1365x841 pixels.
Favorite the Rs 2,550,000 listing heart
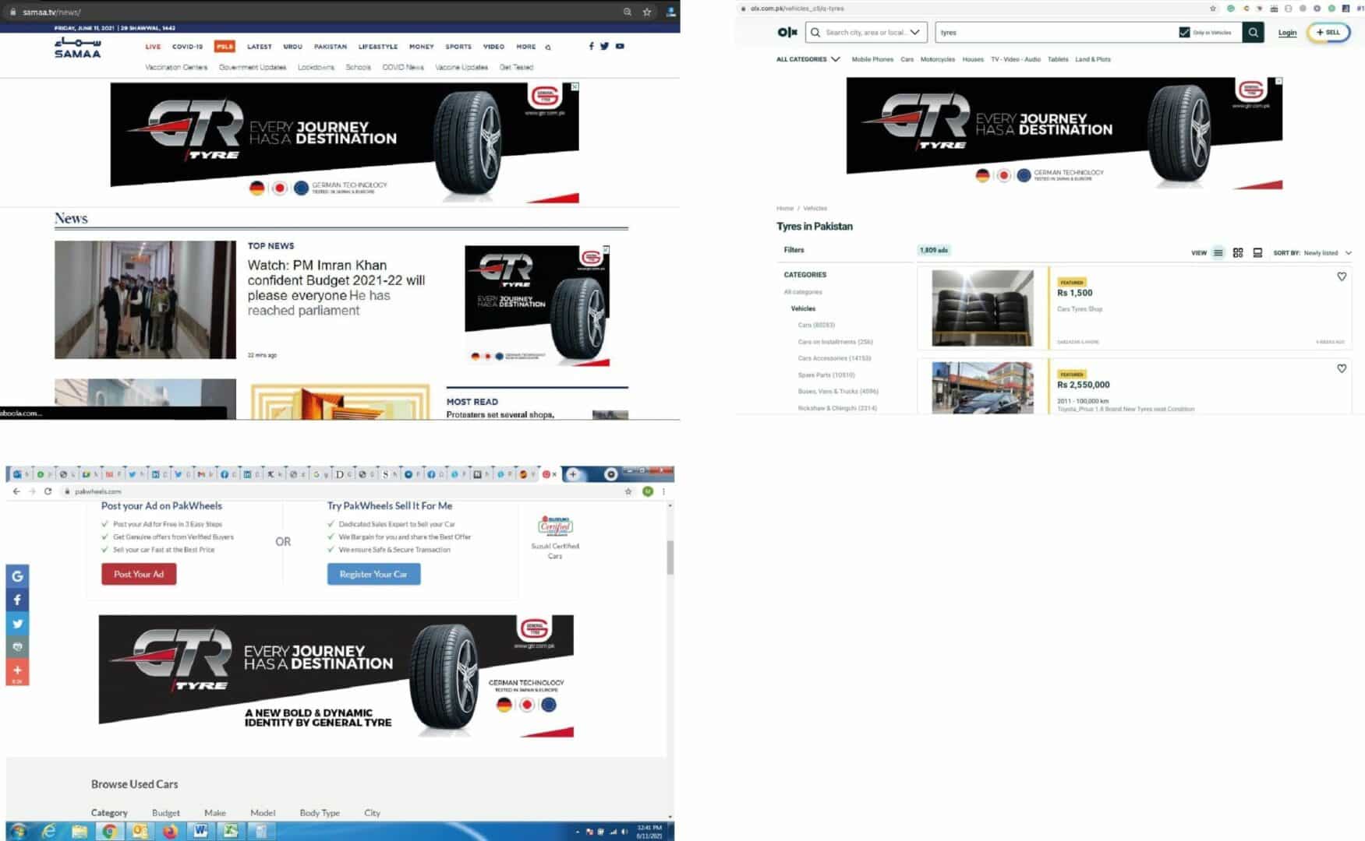1342,368
